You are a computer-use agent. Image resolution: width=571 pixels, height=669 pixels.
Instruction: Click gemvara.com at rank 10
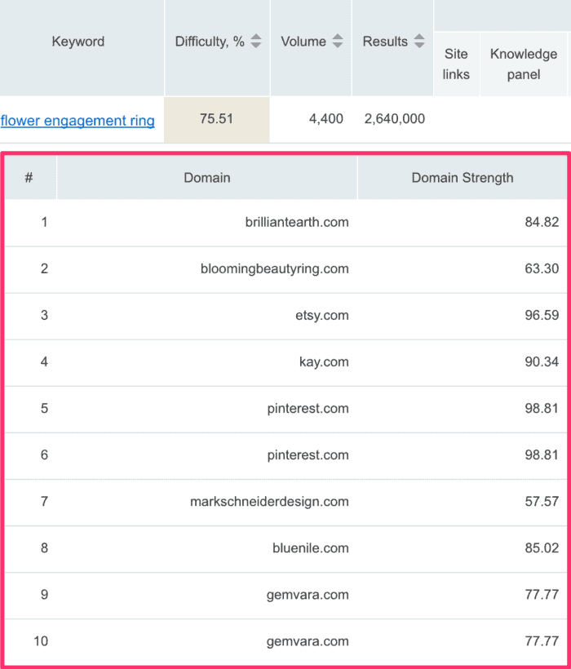[x=308, y=641]
